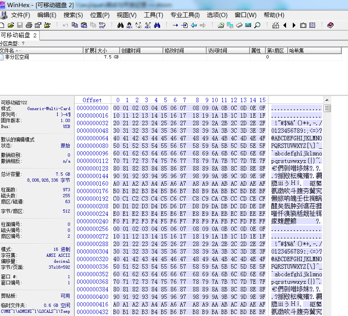Screen dimensions: 348x316
Task: Click the Open Disk icon
Action: (x=221, y=25)
